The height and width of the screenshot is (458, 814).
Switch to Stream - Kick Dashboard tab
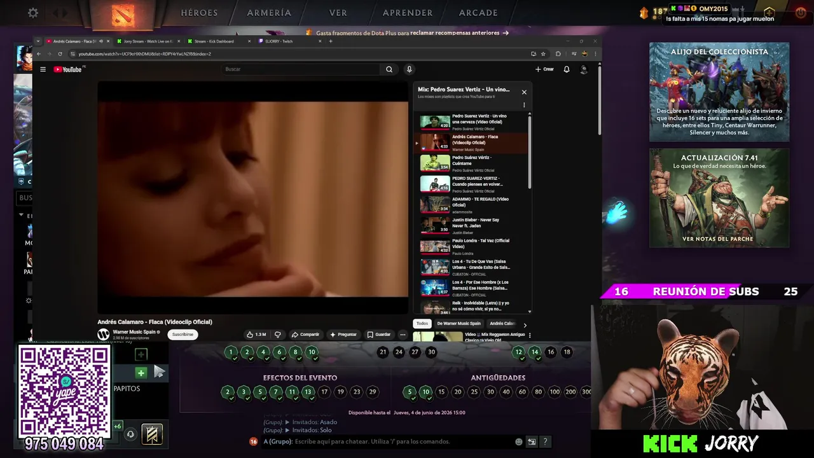point(219,41)
